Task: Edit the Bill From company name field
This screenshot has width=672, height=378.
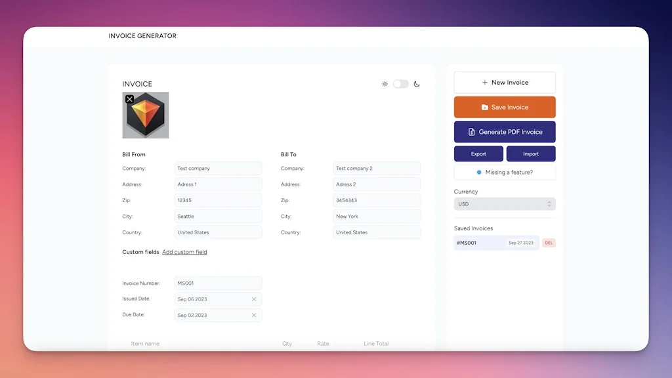Action: 217,168
